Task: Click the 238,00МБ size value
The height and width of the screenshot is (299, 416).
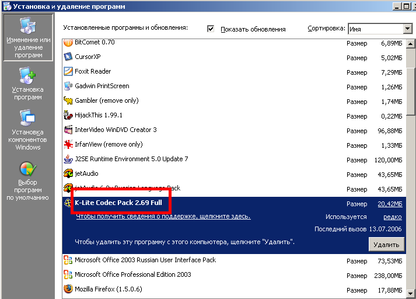Action: tap(388, 276)
